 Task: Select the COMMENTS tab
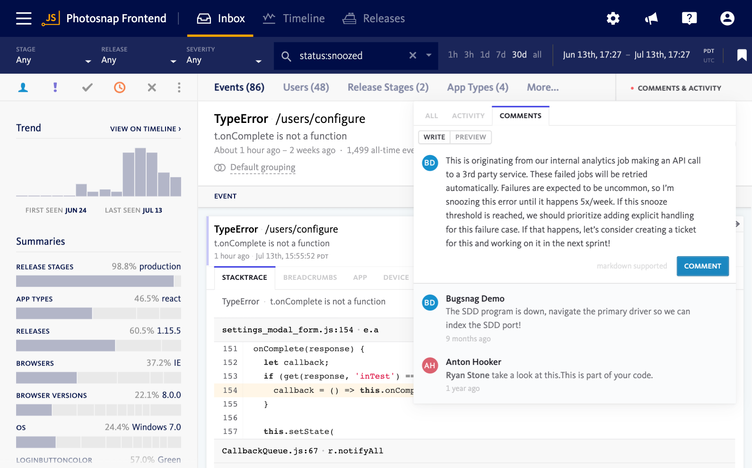tap(520, 116)
